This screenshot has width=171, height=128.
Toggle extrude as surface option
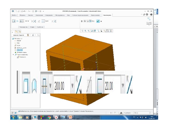tap(17, 21)
